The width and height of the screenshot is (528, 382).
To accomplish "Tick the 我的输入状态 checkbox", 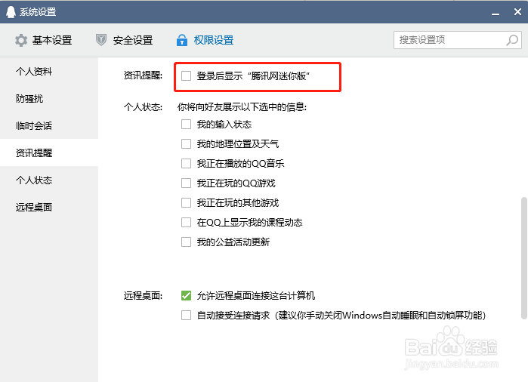I will tap(187, 125).
